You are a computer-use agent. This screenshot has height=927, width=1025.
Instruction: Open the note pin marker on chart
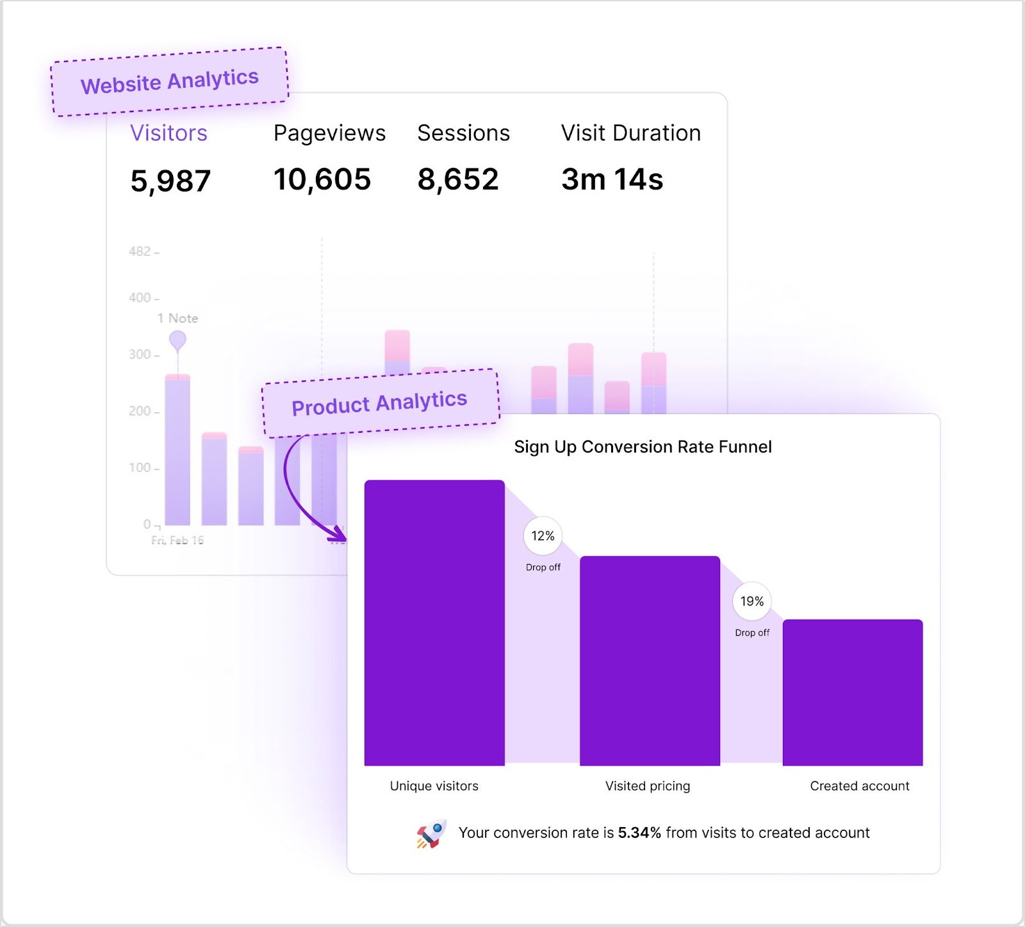[177, 340]
